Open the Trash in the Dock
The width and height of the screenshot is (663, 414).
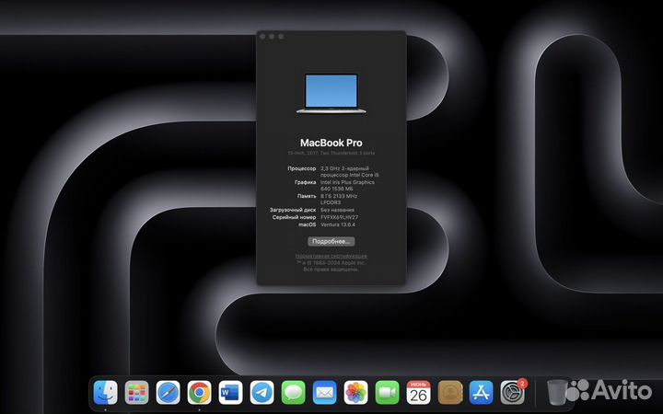[x=557, y=393]
